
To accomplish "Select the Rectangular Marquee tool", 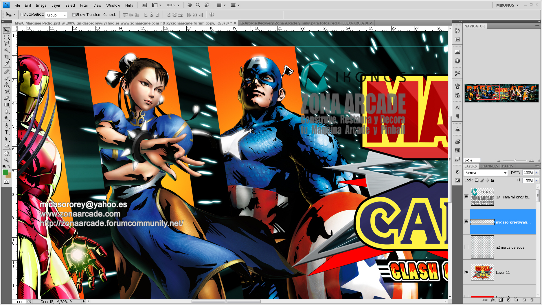I will coord(7,37).
